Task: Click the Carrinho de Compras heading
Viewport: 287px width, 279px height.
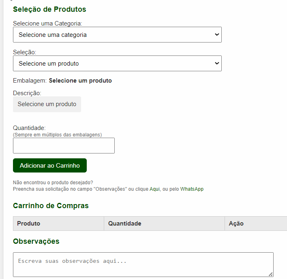Action: pos(51,206)
